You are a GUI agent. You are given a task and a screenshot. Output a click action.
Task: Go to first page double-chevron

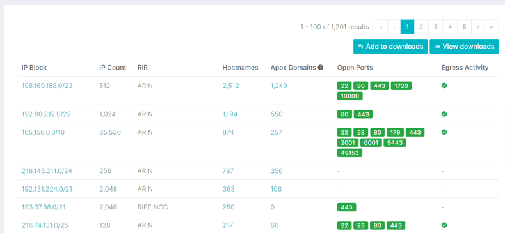(381, 27)
